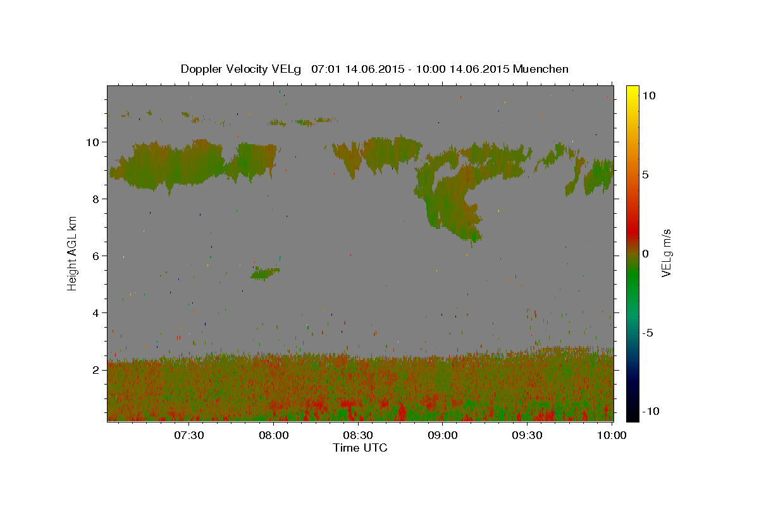
Task: Click the 'Time UTC' axis label
Action: pos(360,448)
